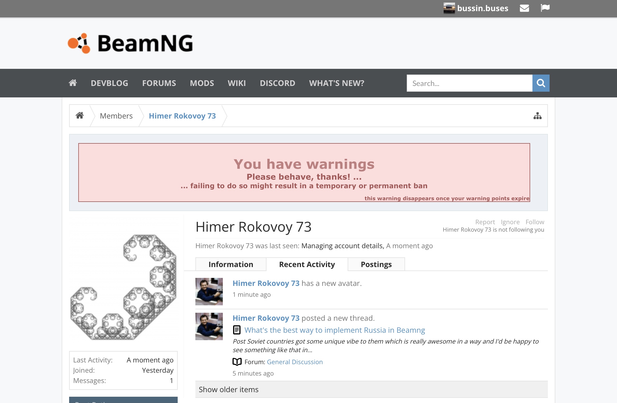Click the profile title Himer Rokovoy 73
Viewport: 617px width, 403px height.
(x=253, y=227)
